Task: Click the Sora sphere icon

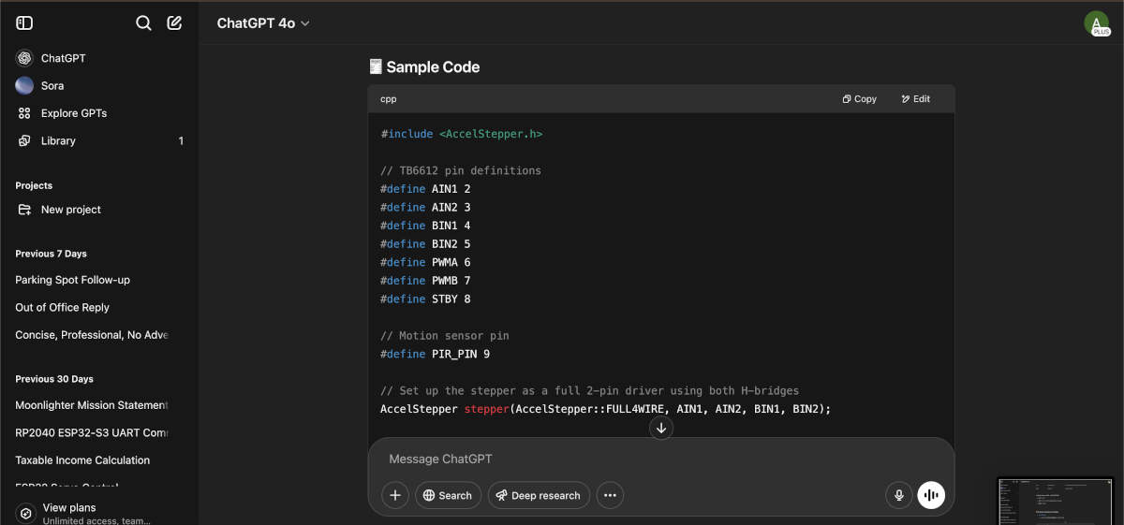Action: pos(24,85)
